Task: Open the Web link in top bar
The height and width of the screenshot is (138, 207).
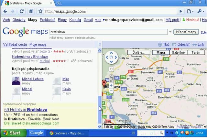Action: [x=6, y=20]
